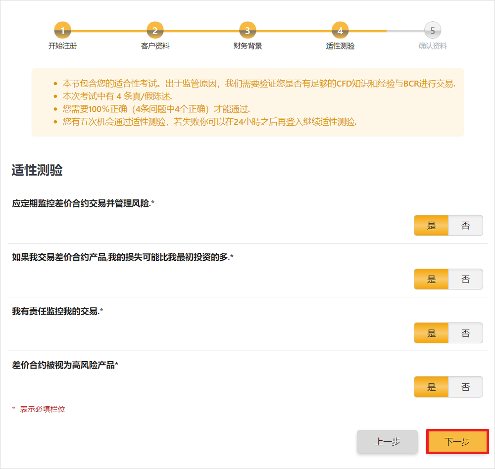Select 否 for the second question
Viewport: 495px width, 469px height.
[x=466, y=279]
